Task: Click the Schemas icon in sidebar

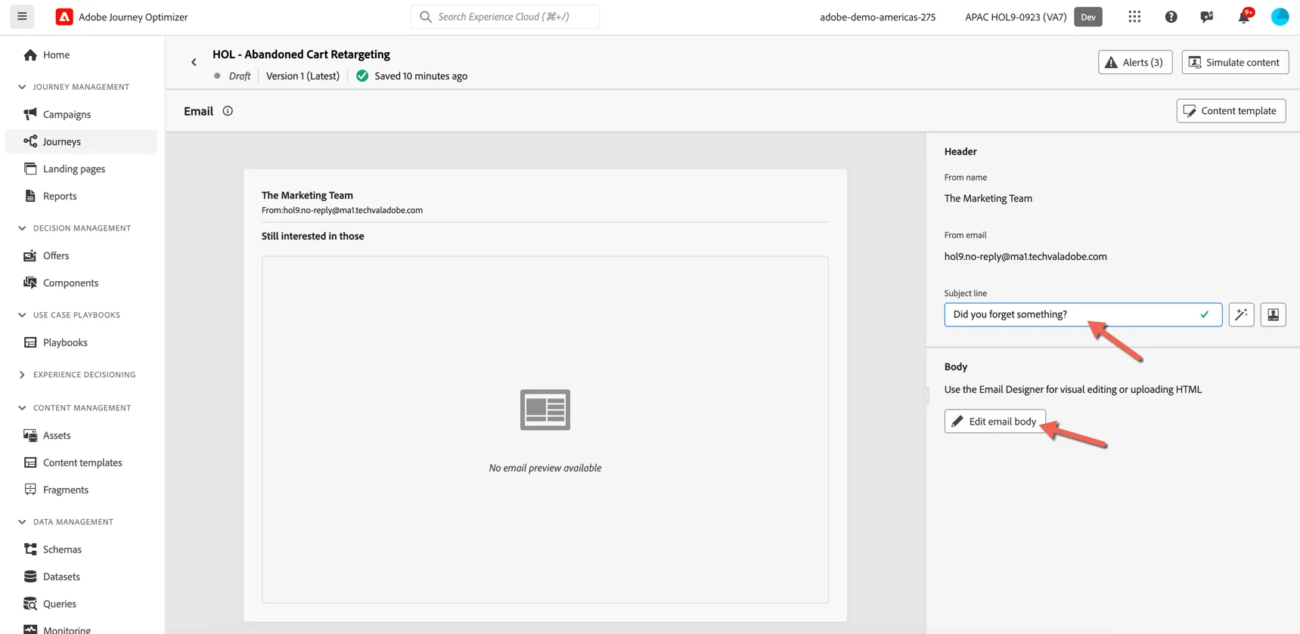Action: 30,549
